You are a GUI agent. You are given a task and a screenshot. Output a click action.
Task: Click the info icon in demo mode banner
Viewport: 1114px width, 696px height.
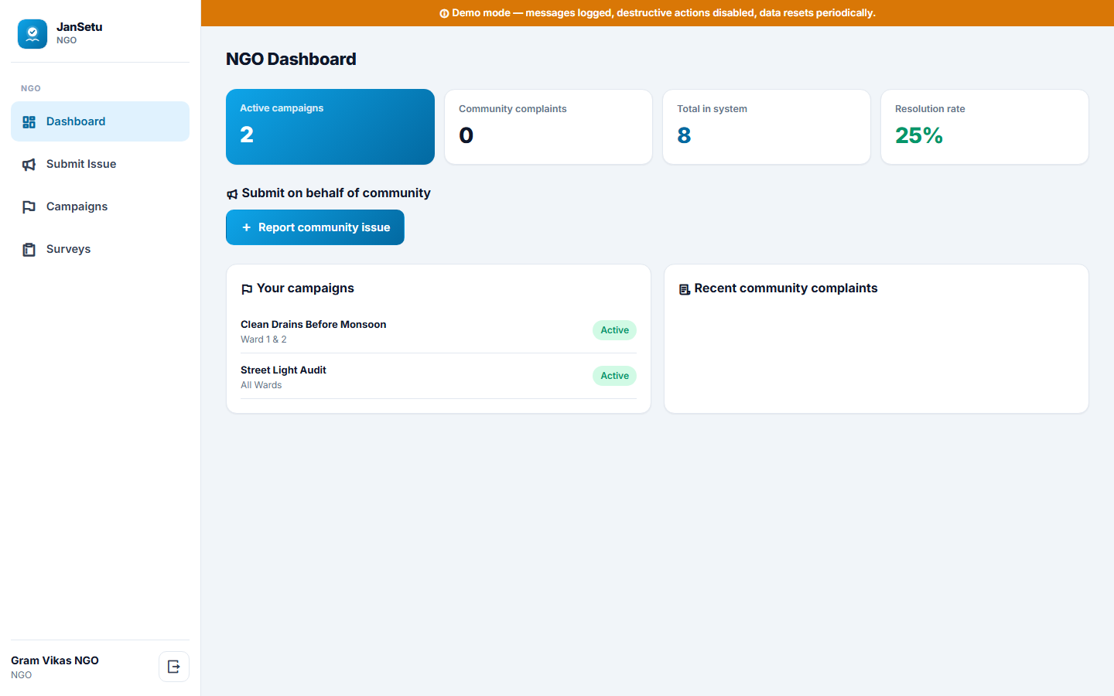pyautogui.click(x=444, y=14)
